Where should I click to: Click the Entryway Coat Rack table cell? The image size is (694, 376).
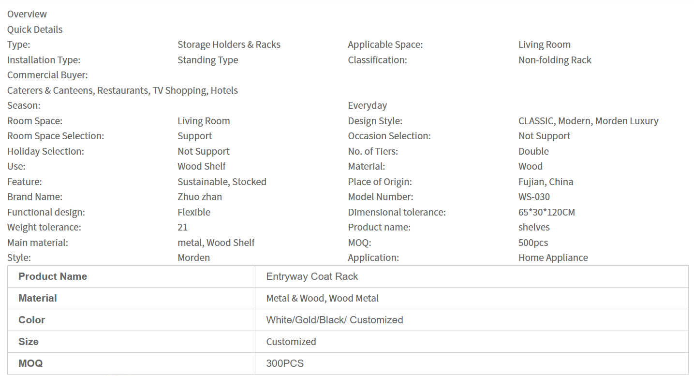[x=312, y=276]
